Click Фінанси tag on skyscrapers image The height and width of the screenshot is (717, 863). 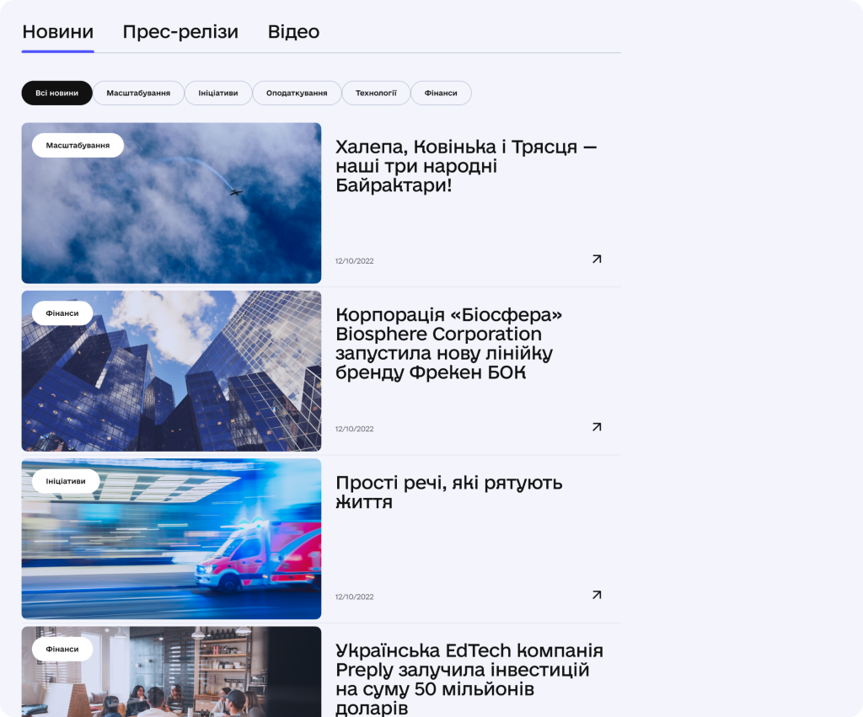62,313
